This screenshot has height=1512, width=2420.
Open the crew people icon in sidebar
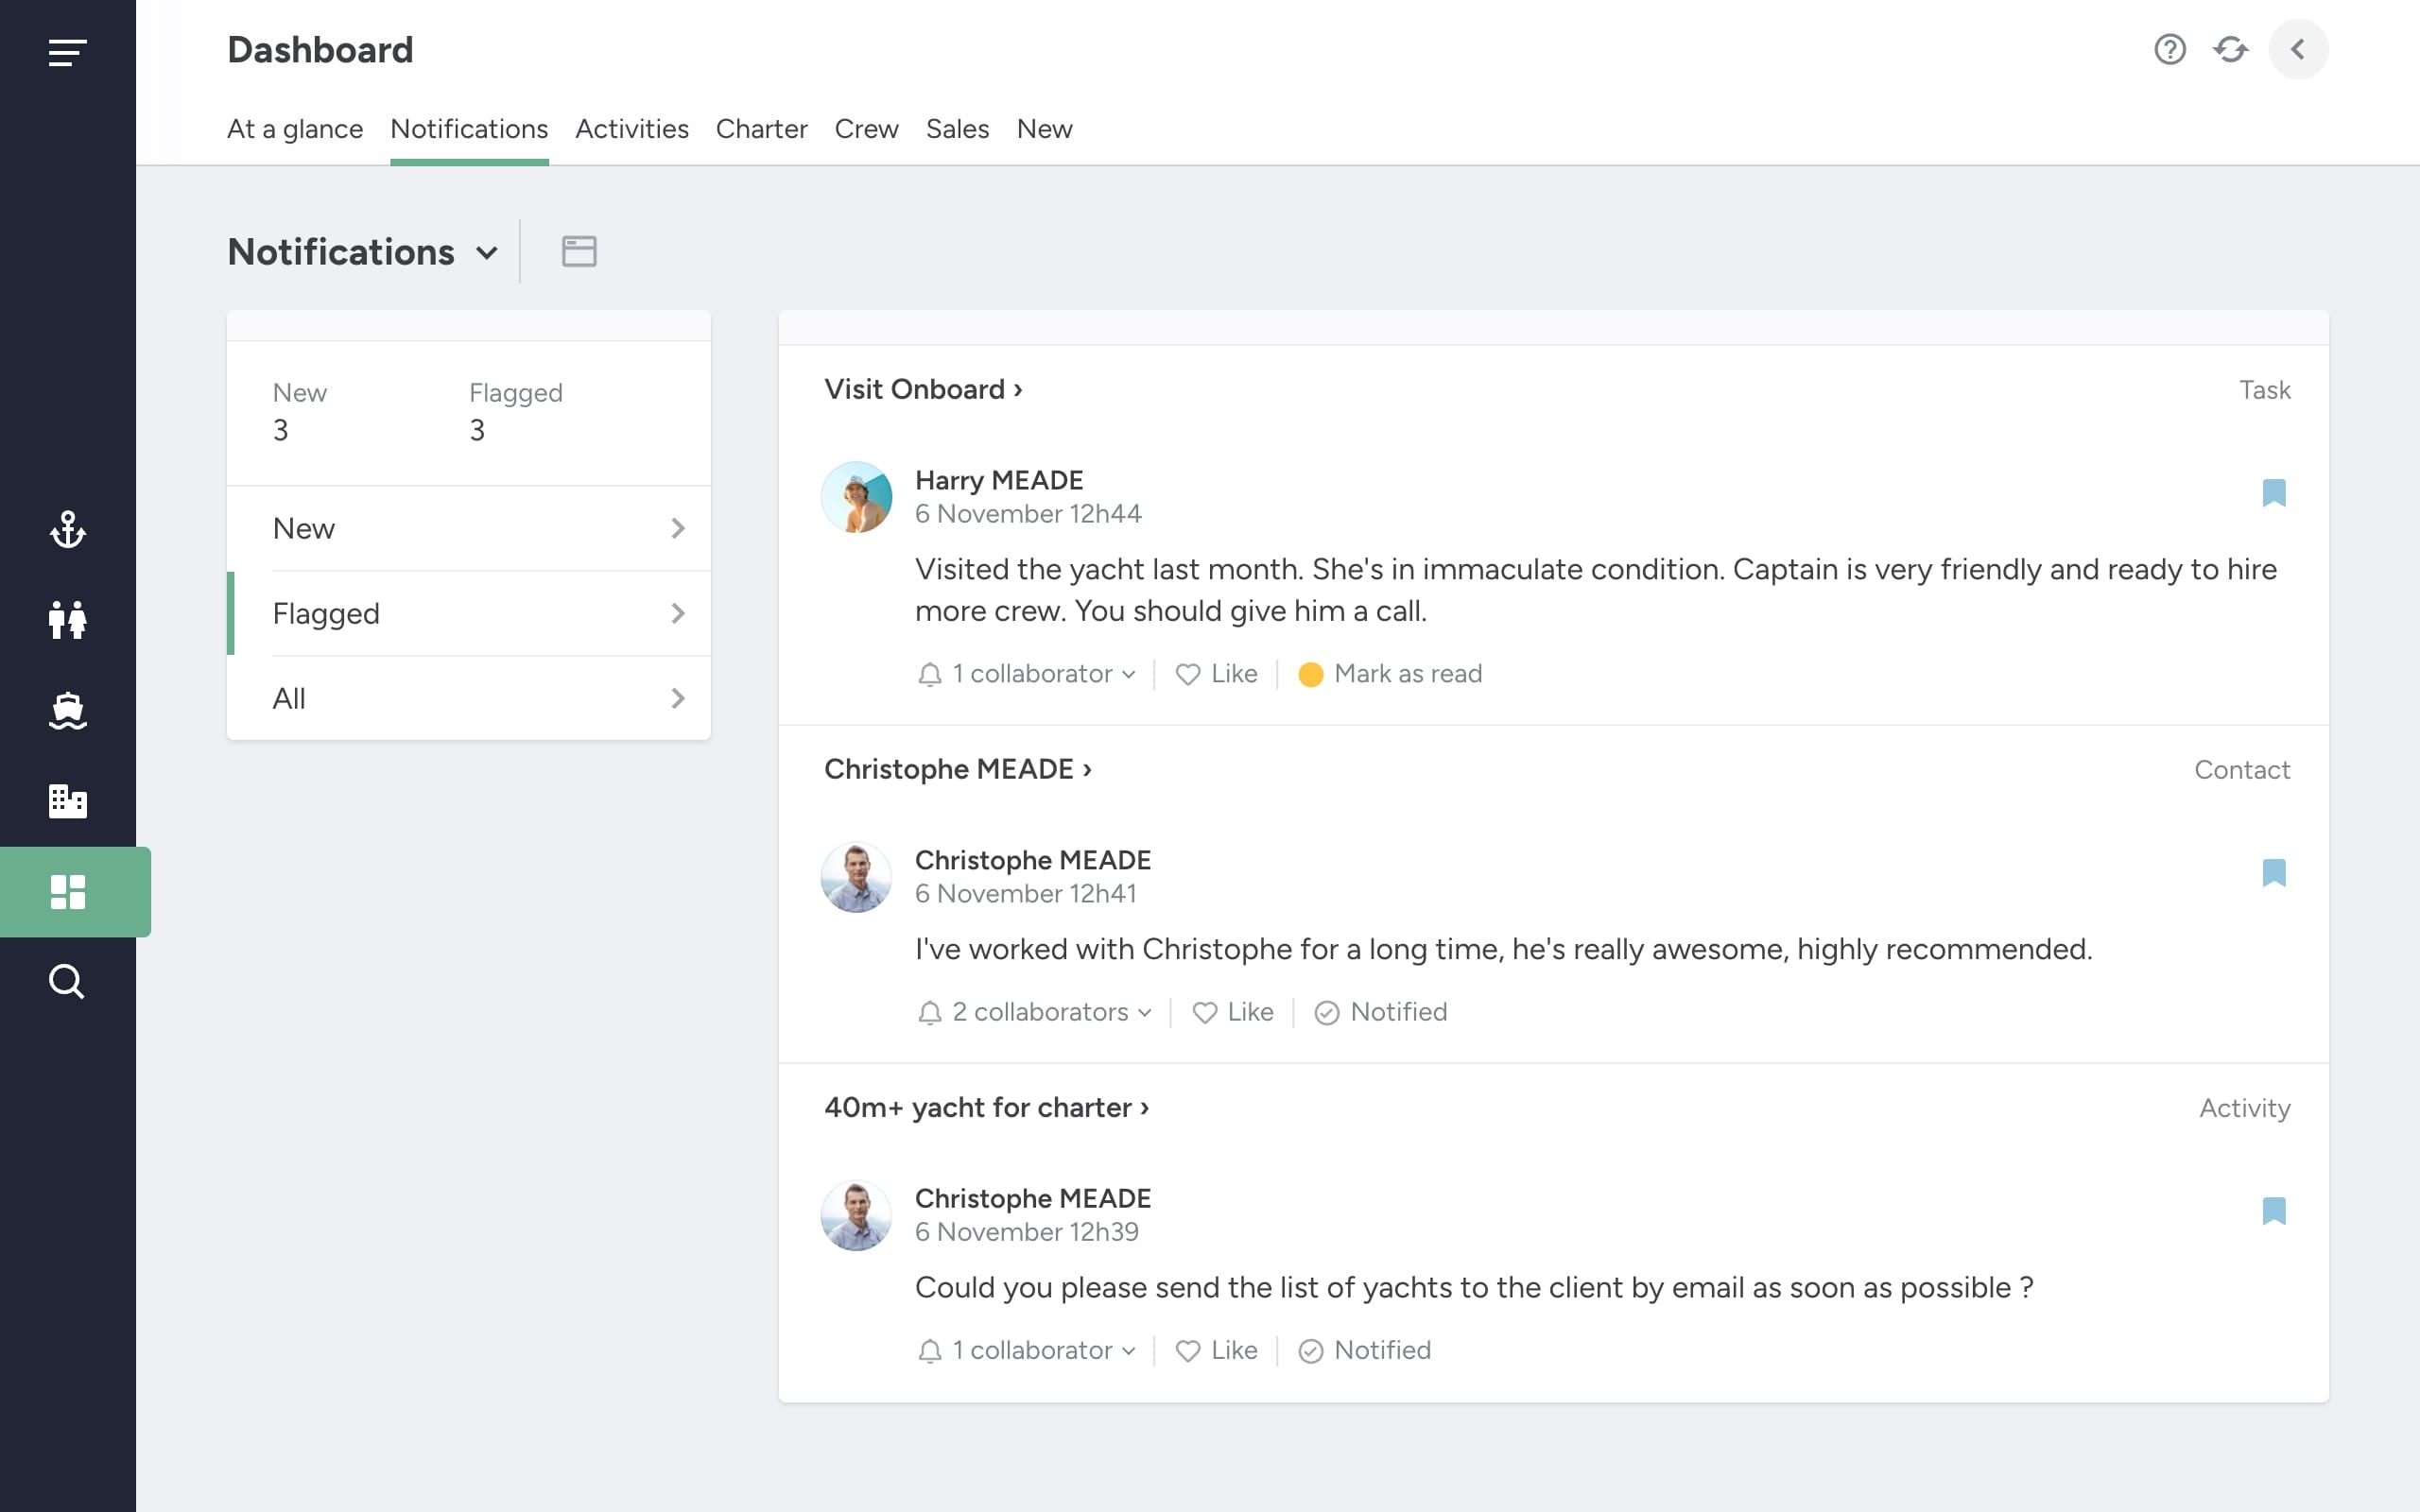tap(67, 620)
